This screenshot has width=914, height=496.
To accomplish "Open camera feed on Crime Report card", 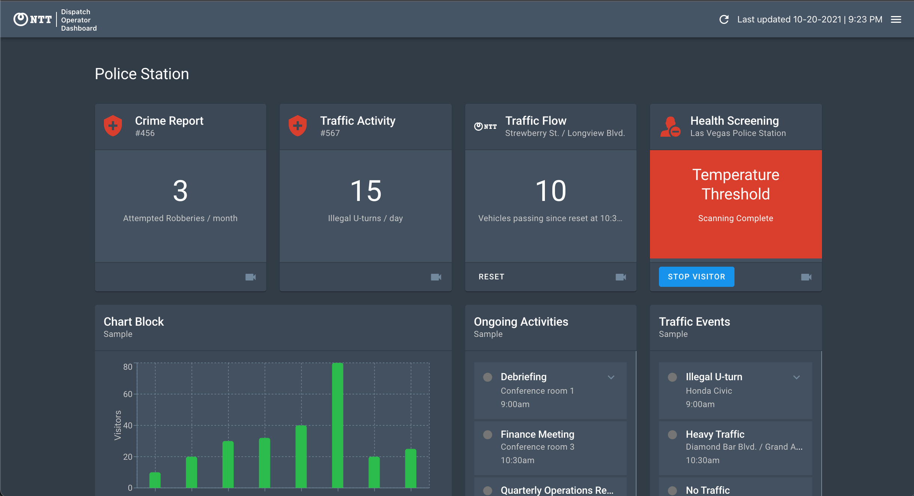I will pyautogui.click(x=250, y=277).
